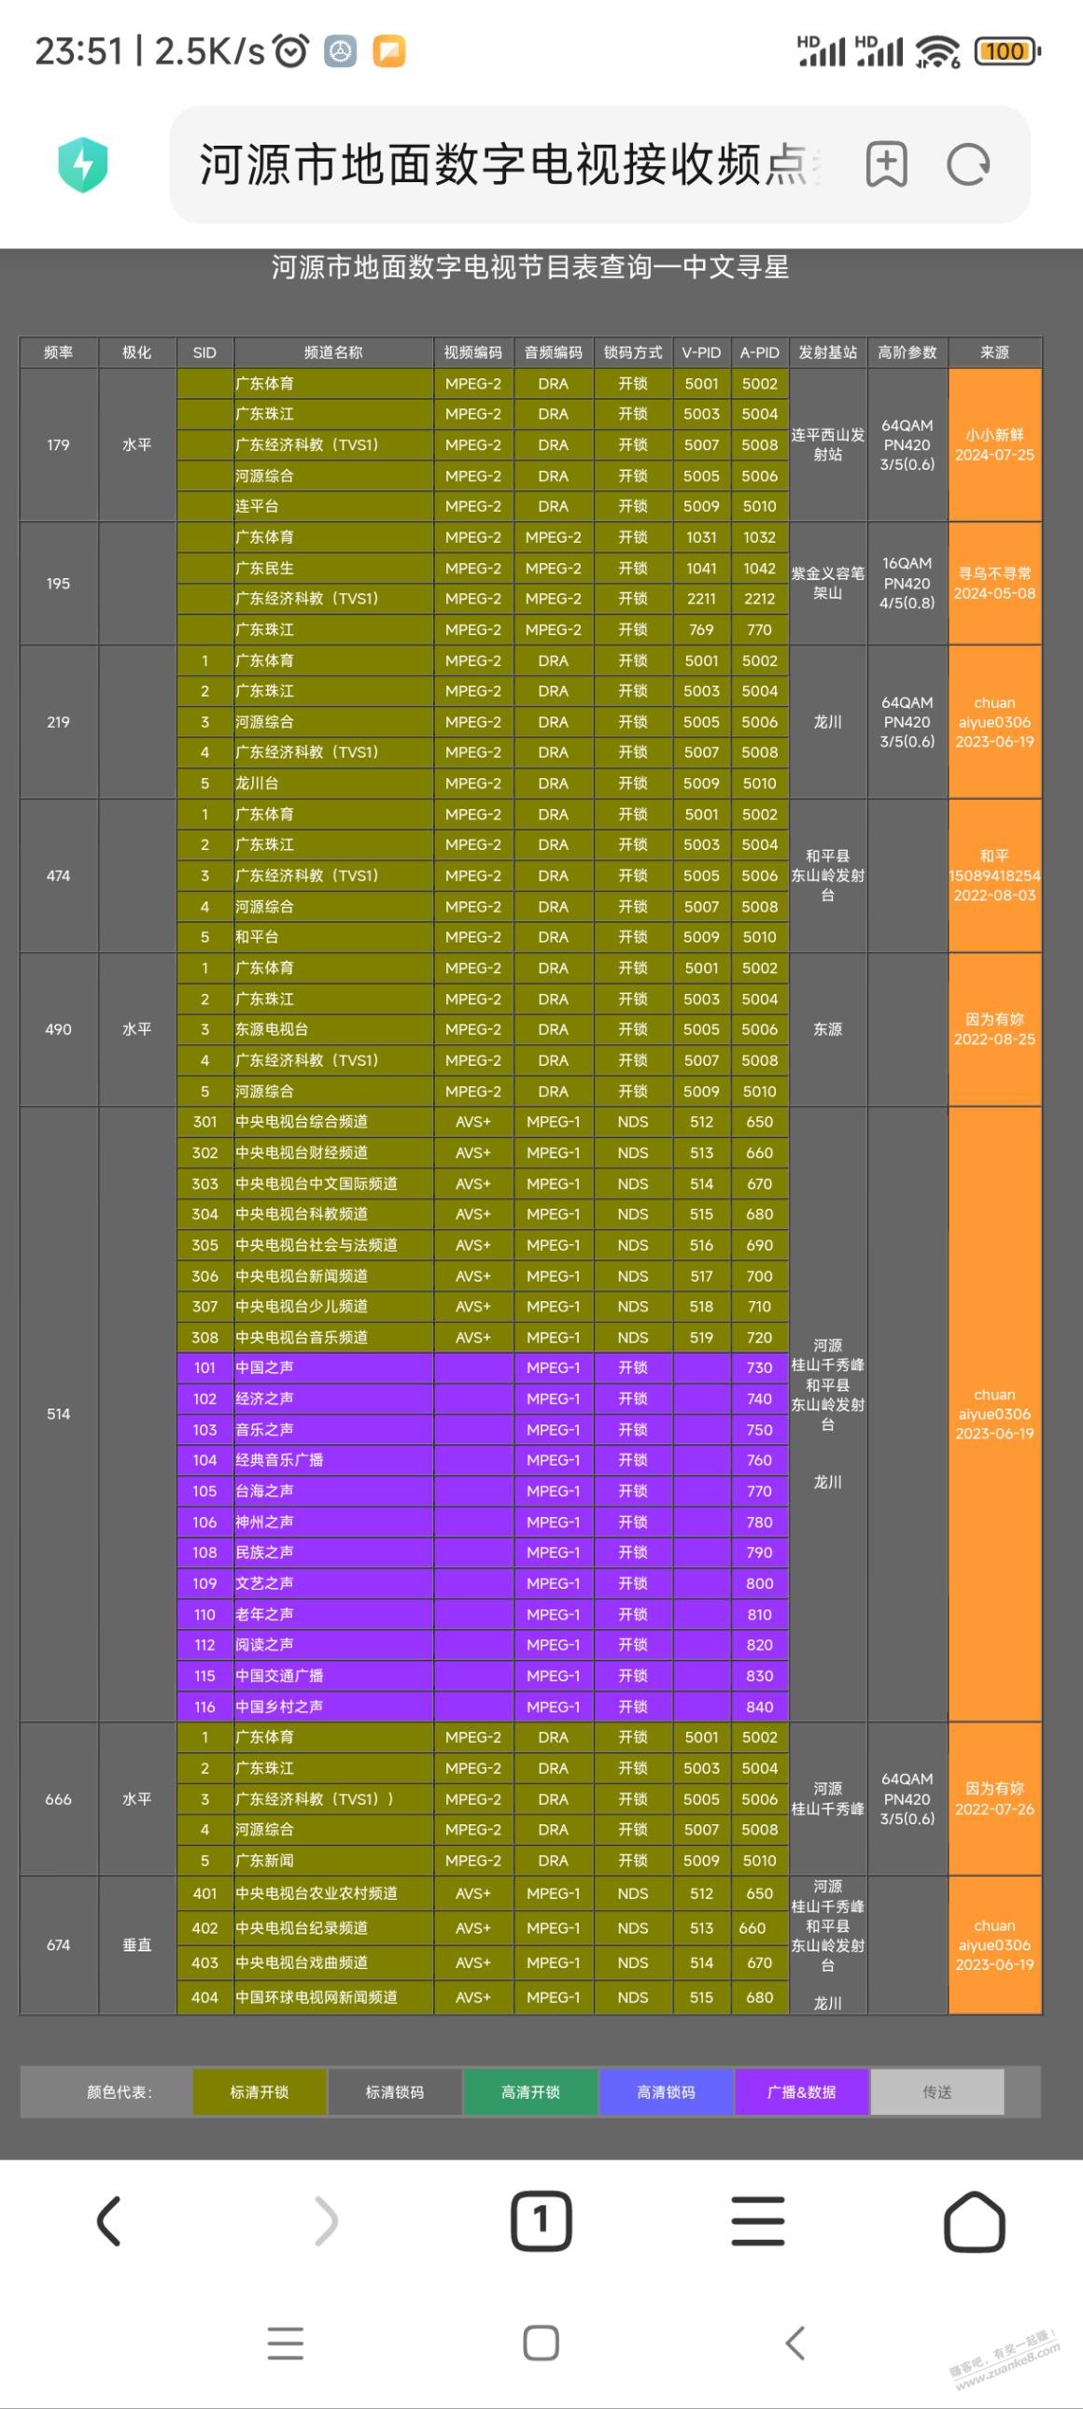Tap frequency cell 195
This screenshot has width=1083, height=2409.
coord(59,584)
